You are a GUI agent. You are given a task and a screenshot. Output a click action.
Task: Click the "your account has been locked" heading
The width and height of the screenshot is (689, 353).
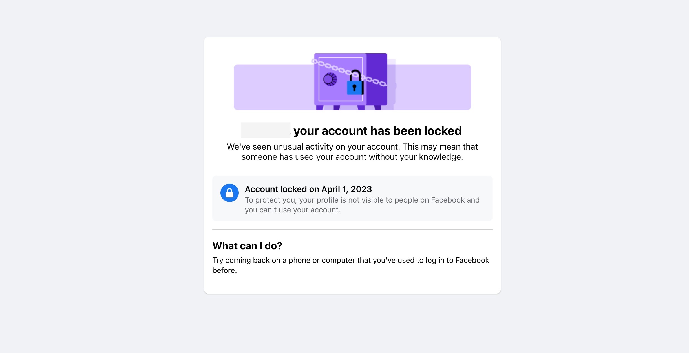coord(377,131)
